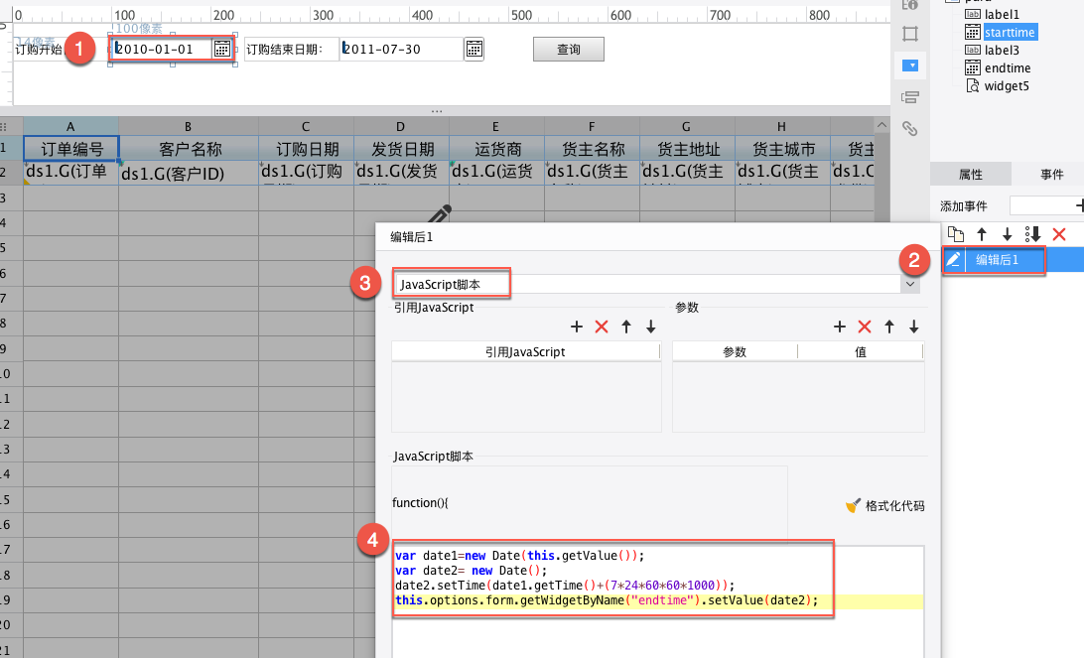The image size is (1084, 658).
Task: Sort the events list
Action: click(1032, 234)
